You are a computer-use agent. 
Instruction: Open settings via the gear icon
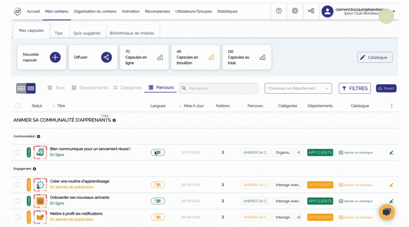tap(295, 11)
